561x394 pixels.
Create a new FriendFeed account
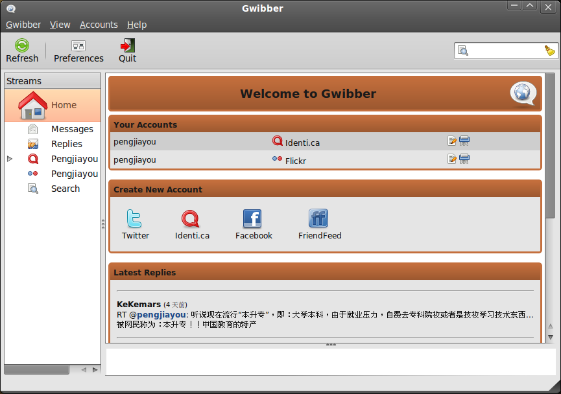[x=320, y=224]
